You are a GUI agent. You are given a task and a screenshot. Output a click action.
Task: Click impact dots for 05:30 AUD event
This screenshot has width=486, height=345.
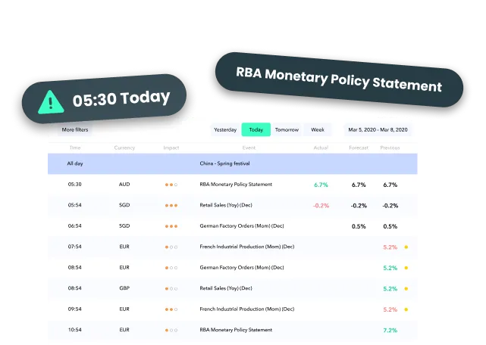[x=171, y=185]
